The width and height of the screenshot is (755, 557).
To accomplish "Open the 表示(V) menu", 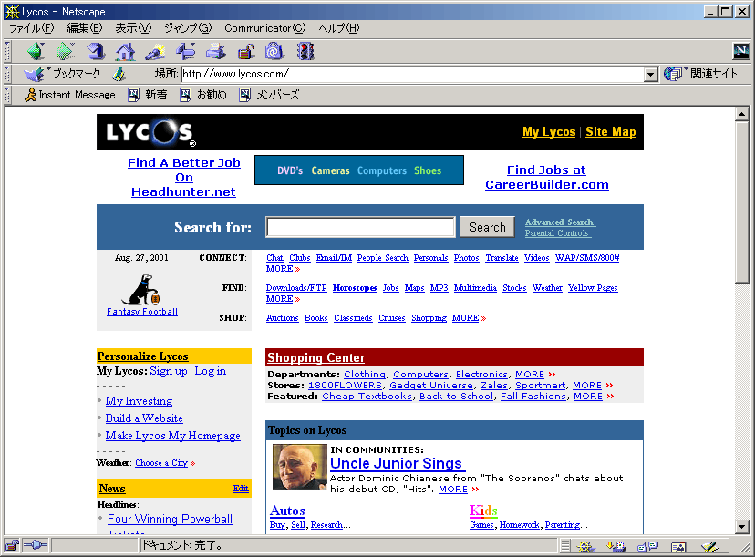I will tap(133, 28).
